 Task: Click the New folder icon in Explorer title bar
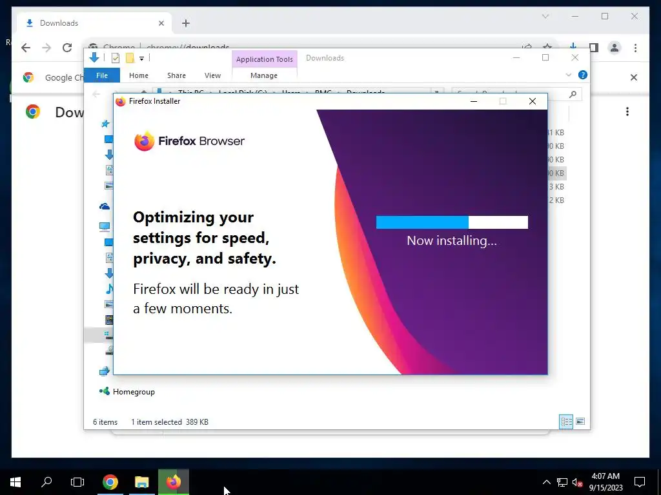pos(130,58)
